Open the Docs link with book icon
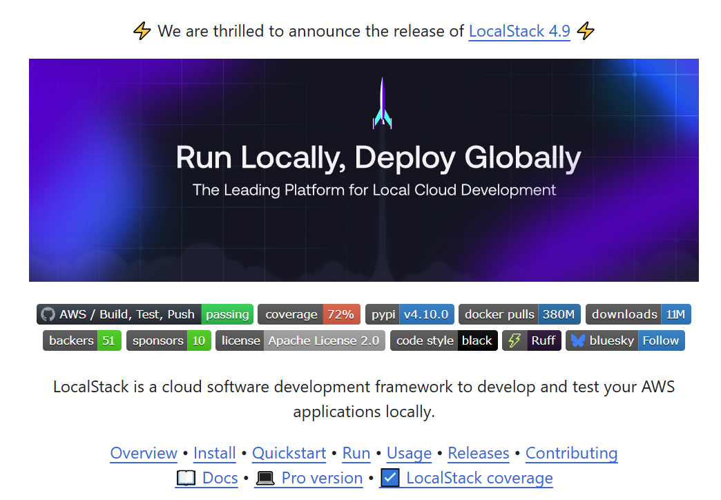This screenshot has height=500, width=721. [206, 478]
